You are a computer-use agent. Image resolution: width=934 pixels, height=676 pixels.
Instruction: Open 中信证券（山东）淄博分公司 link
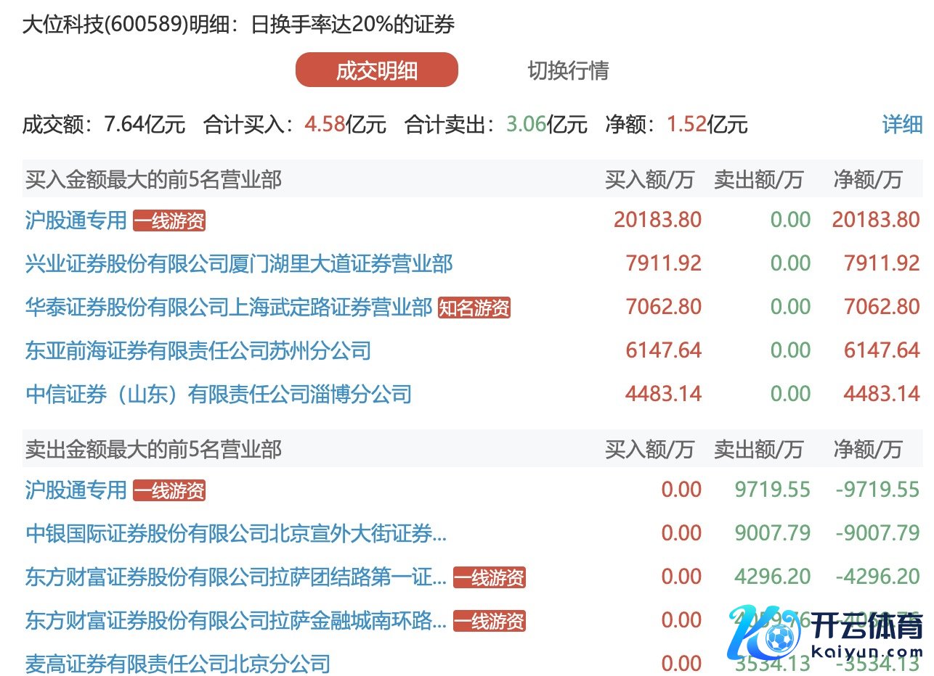(219, 395)
